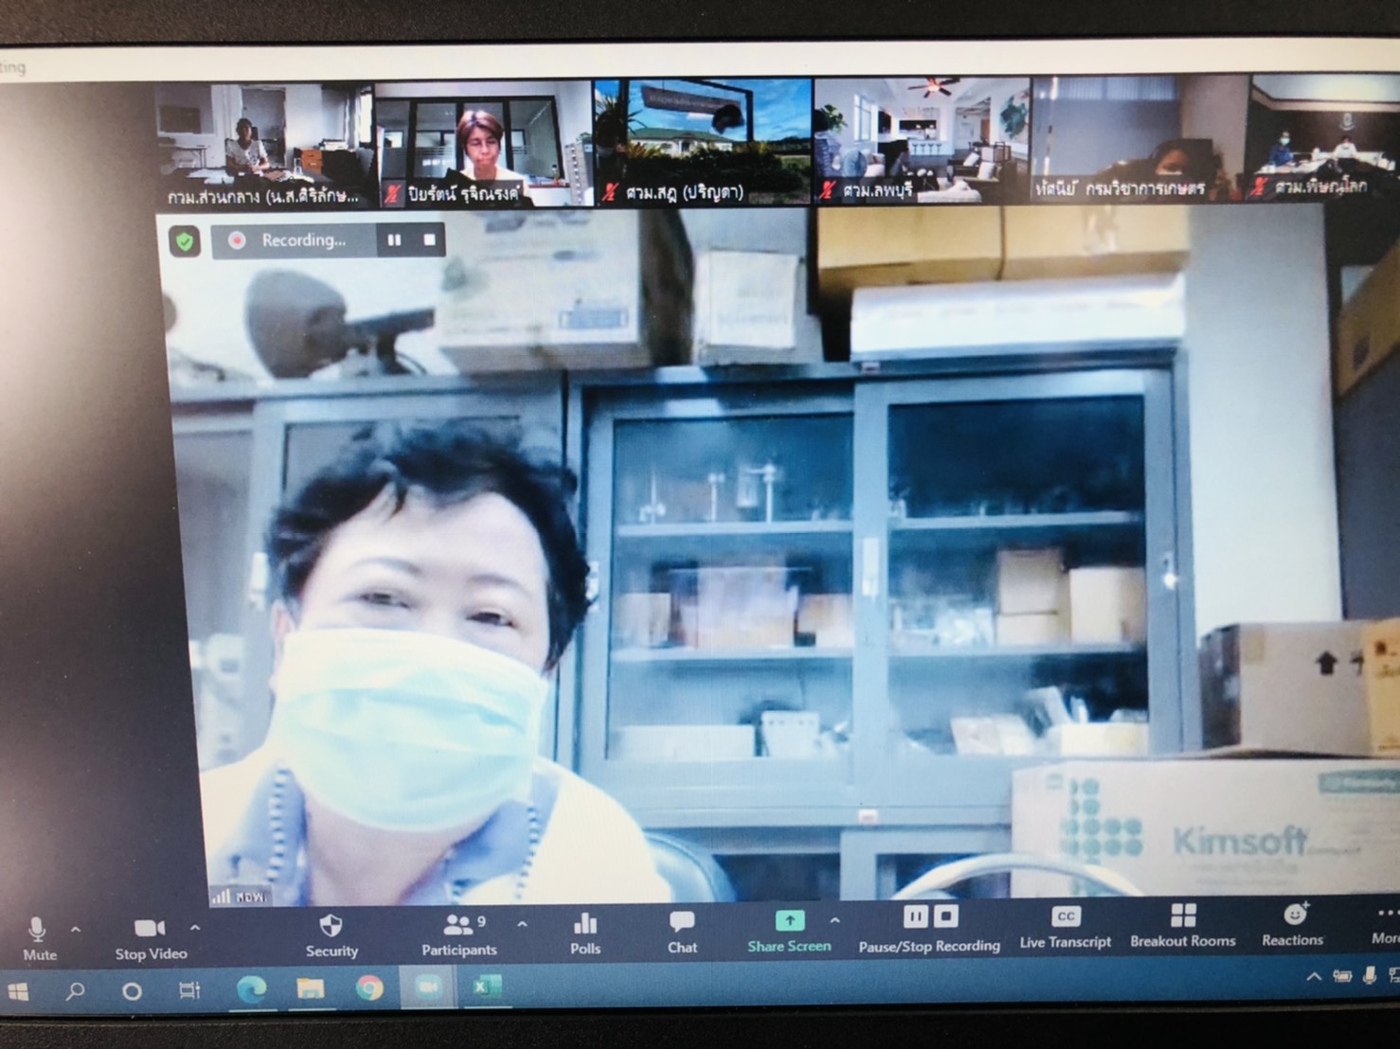Select the ศวม.พิษณุโลก video thumbnail
Viewport: 1400px width, 1049px height.
(1324, 138)
